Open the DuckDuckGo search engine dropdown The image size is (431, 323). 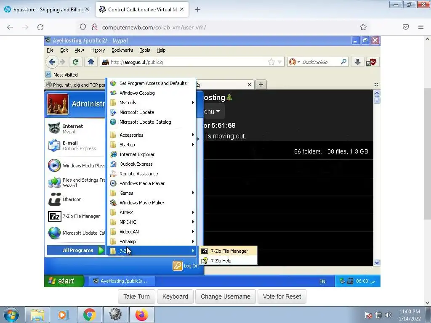[x=298, y=62]
